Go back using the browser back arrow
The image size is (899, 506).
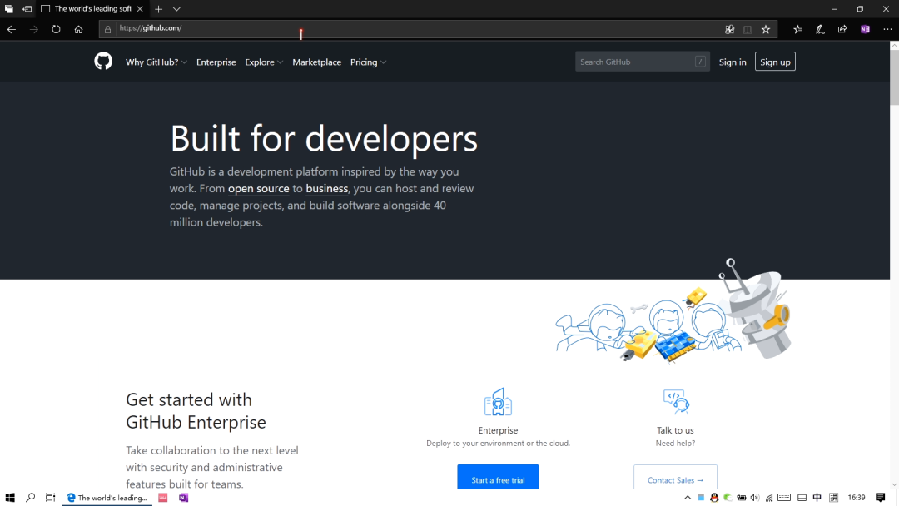coord(12,29)
